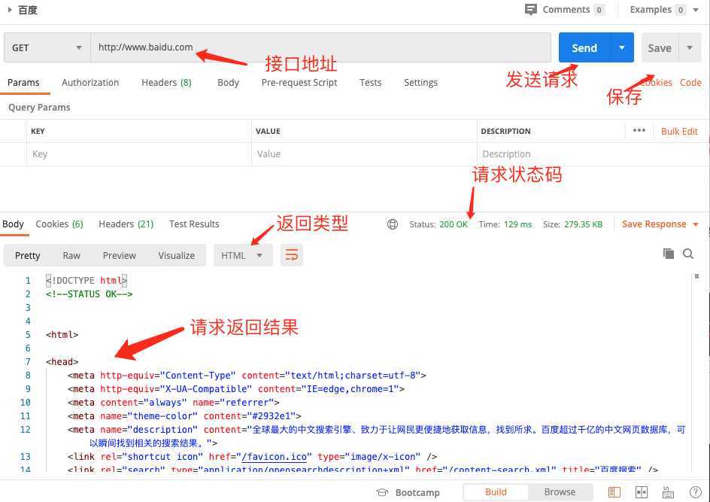Copy response with the copy icon

click(x=669, y=254)
